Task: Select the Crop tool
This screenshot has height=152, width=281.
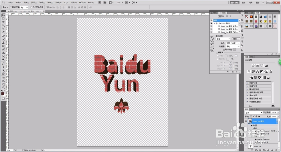Action: [3, 29]
